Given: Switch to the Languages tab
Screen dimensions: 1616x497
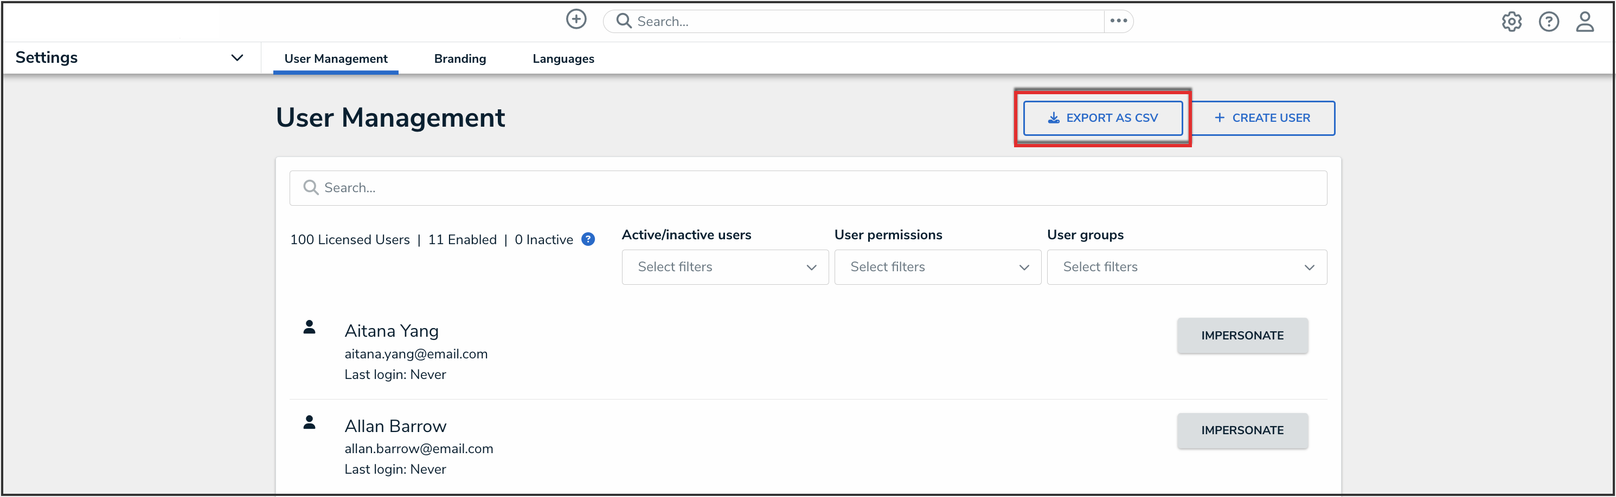Looking at the screenshot, I should [563, 59].
